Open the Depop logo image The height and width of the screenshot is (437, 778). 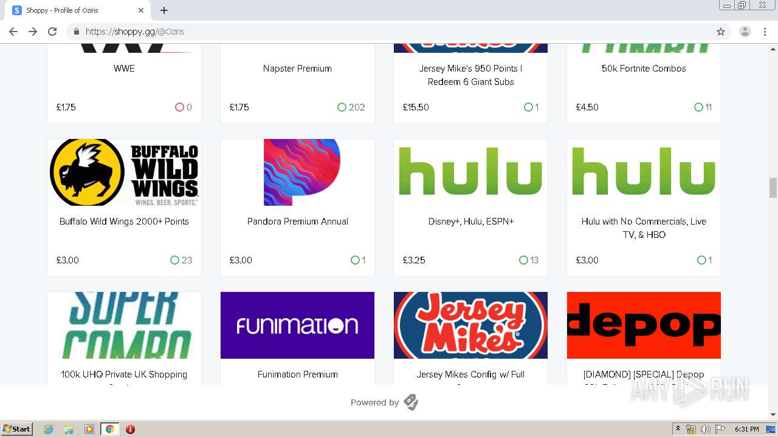pos(644,325)
